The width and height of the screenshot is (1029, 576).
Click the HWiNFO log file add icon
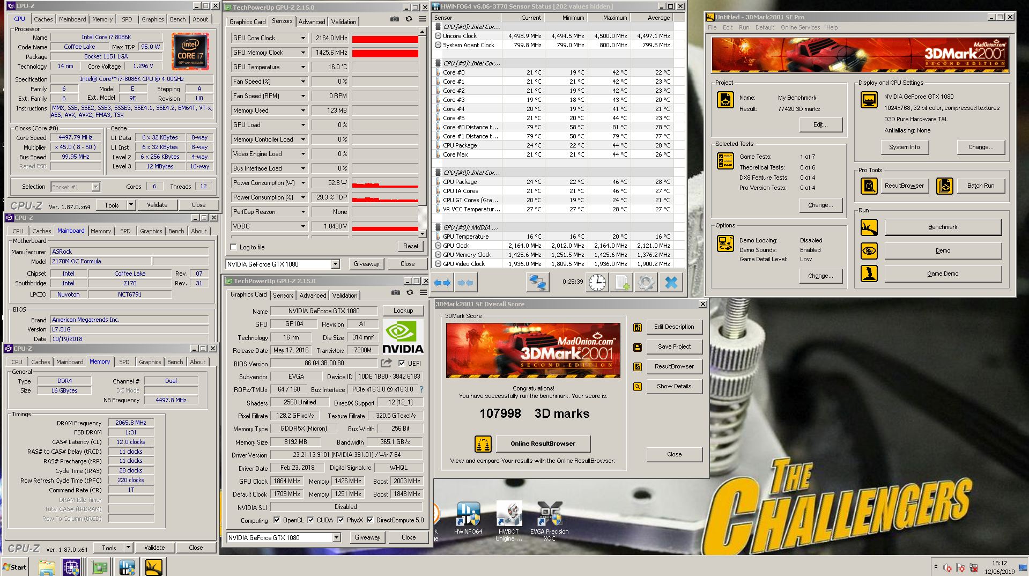[x=622, y=282]
